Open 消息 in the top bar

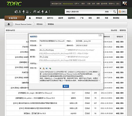(93, 4)
